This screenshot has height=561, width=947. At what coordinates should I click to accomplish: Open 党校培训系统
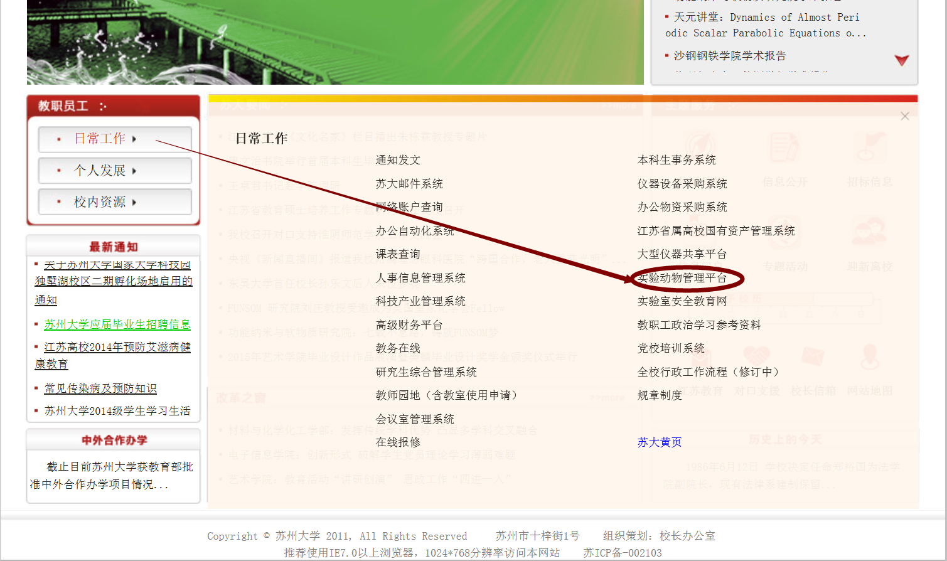(x=671, y=348)
